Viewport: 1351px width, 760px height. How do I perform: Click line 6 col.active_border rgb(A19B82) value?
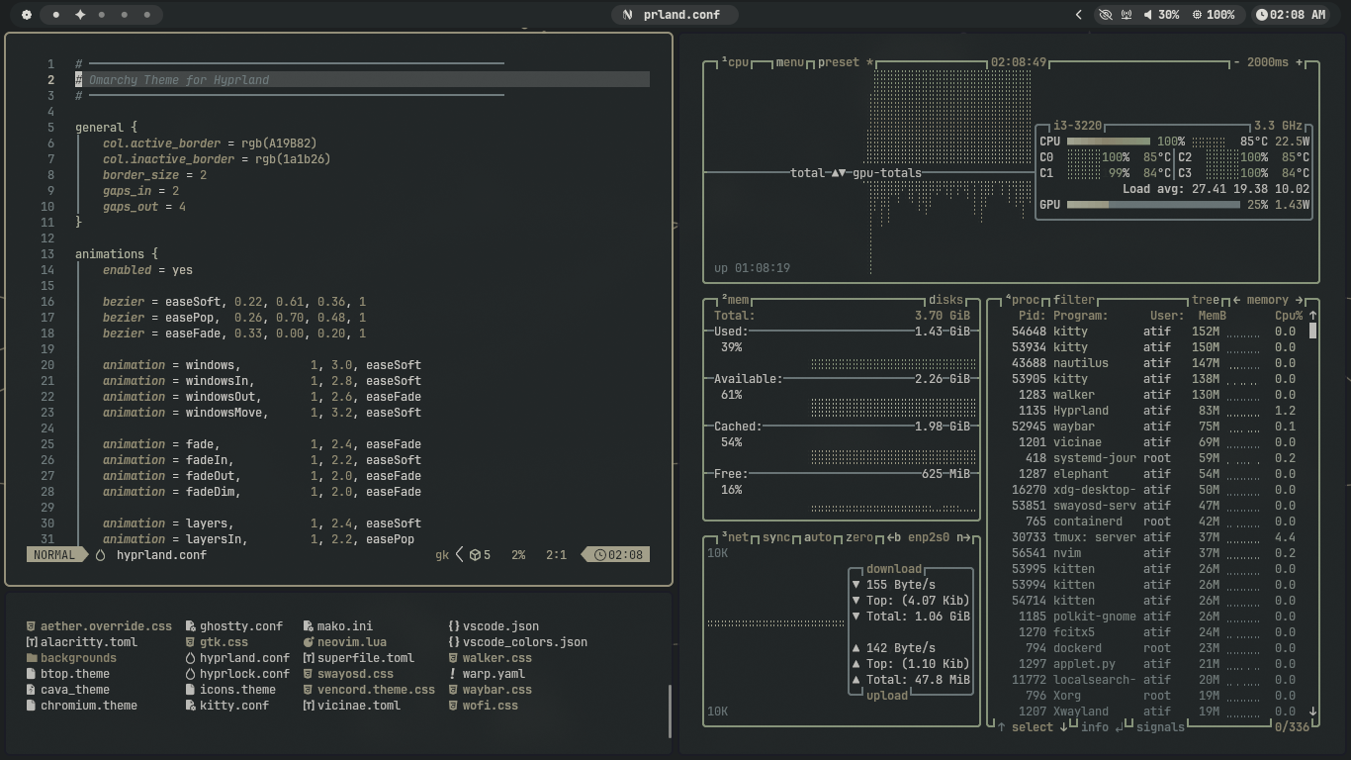click(279, 143)
